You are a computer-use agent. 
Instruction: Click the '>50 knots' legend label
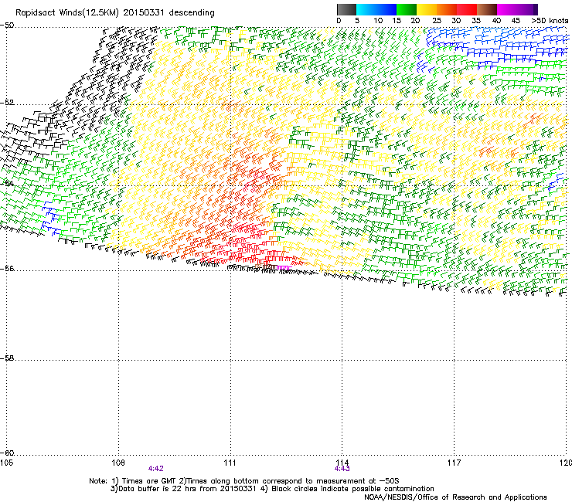550,21
